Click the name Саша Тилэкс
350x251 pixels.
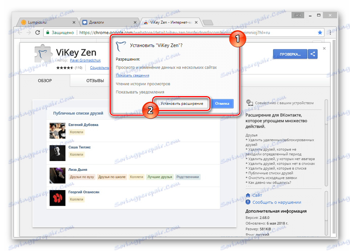pyautogui.click(x=80, y=147)
